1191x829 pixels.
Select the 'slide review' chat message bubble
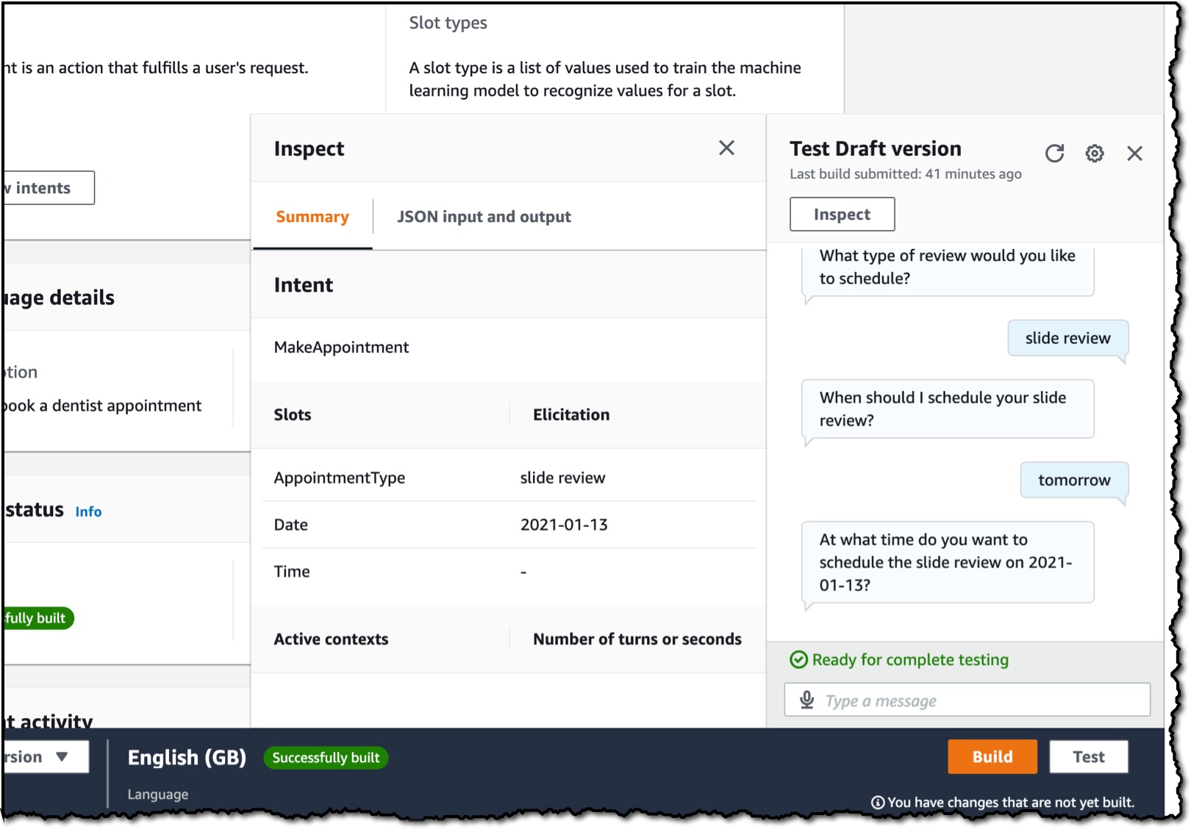click(x=1067, y=338)
